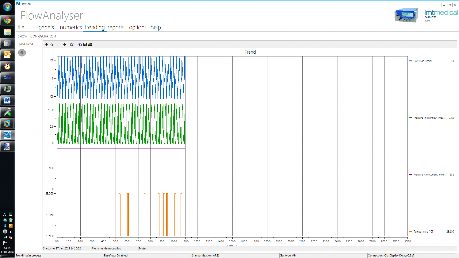459x258 pixels.
Task: Print the trend chart
Action: pos(91,45)
